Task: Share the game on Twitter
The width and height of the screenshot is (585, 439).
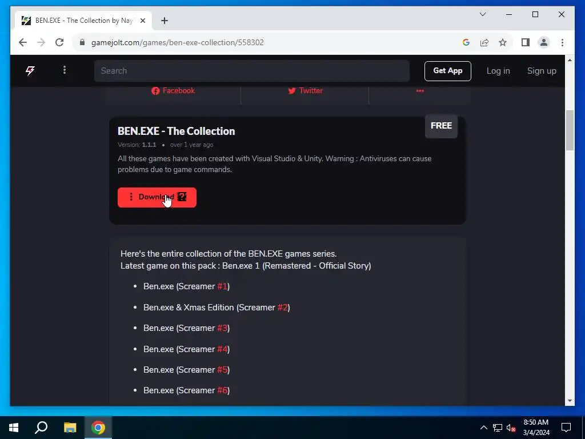Action: (305, 91)
